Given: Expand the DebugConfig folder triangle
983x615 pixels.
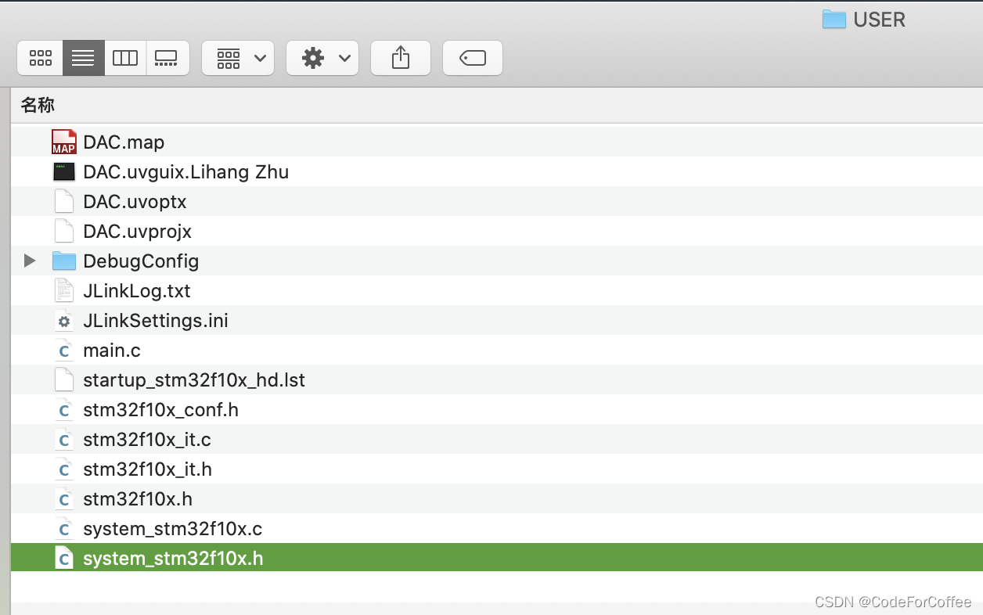Looking at the screenshot, I should click(30, 261).
